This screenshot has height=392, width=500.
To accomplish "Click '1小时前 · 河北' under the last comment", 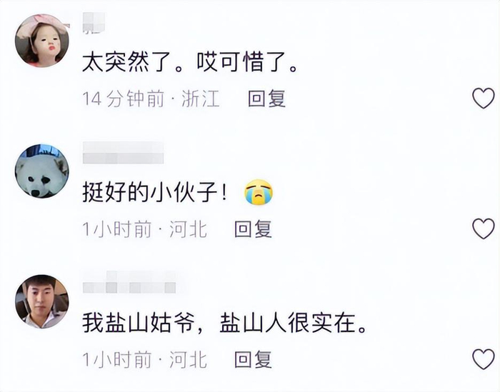I will [x=145, y=359].
